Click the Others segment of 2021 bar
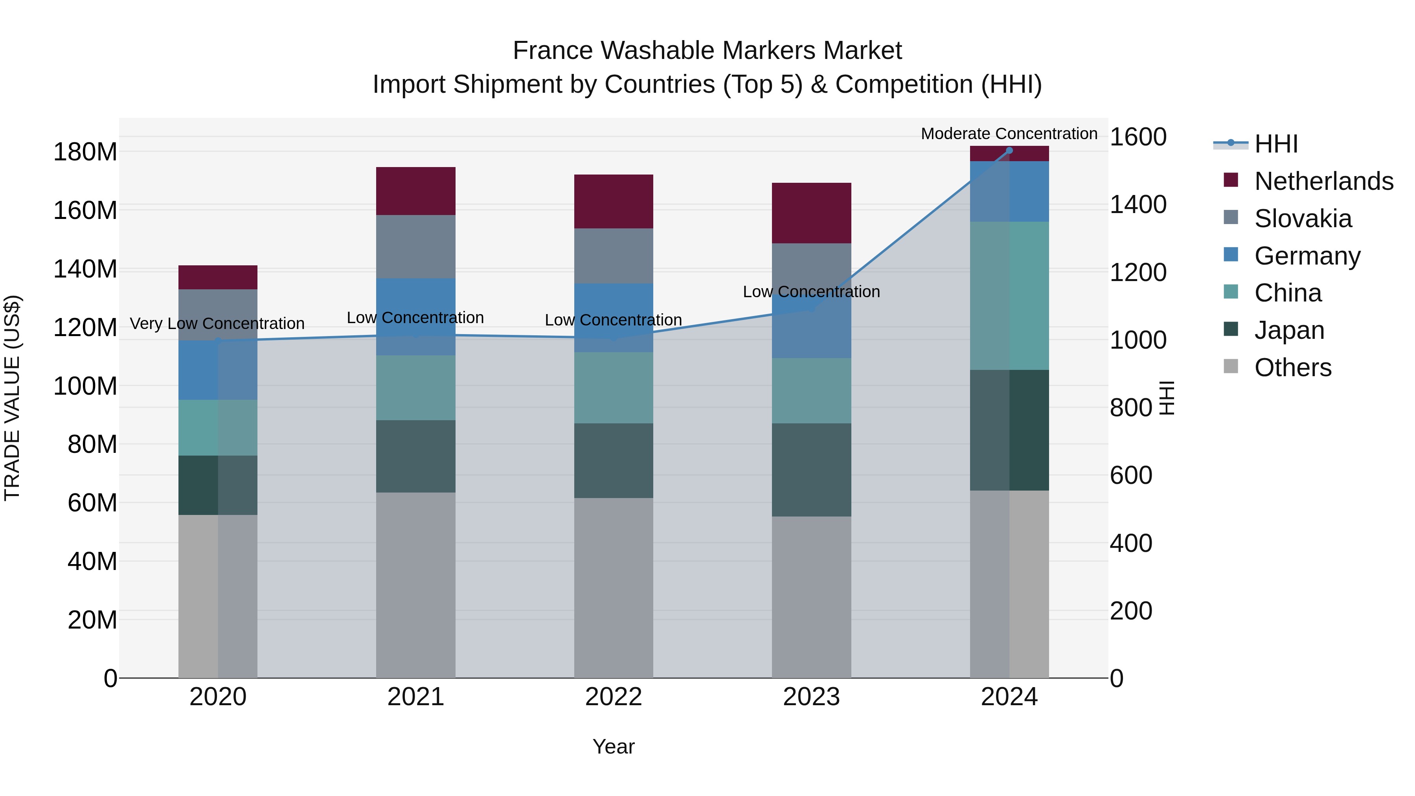1415x796 pixels. point(416,585)
